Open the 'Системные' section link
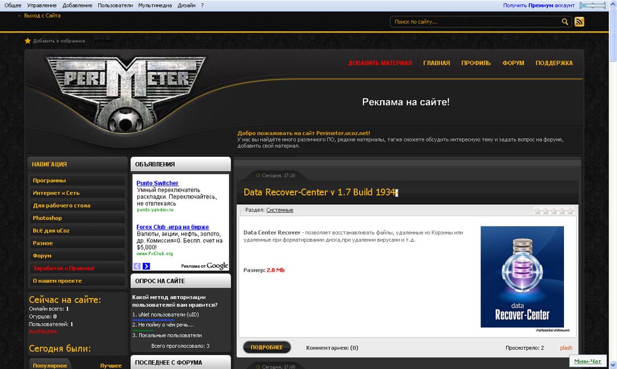 [280, 210]
